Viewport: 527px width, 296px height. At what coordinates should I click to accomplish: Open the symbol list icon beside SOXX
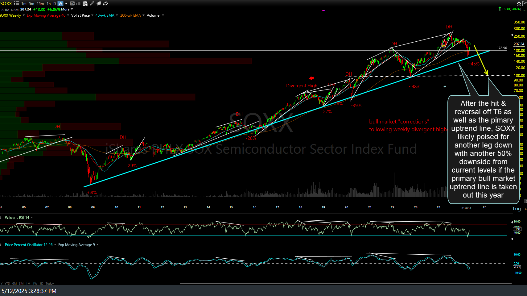tap(16, 4)
